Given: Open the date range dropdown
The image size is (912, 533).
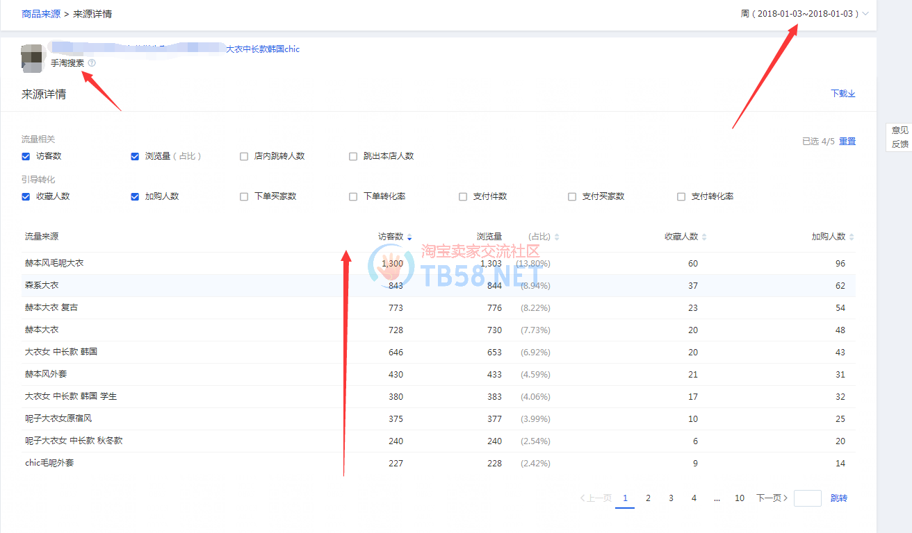Looking at the screenshot, I should [805, 13].
